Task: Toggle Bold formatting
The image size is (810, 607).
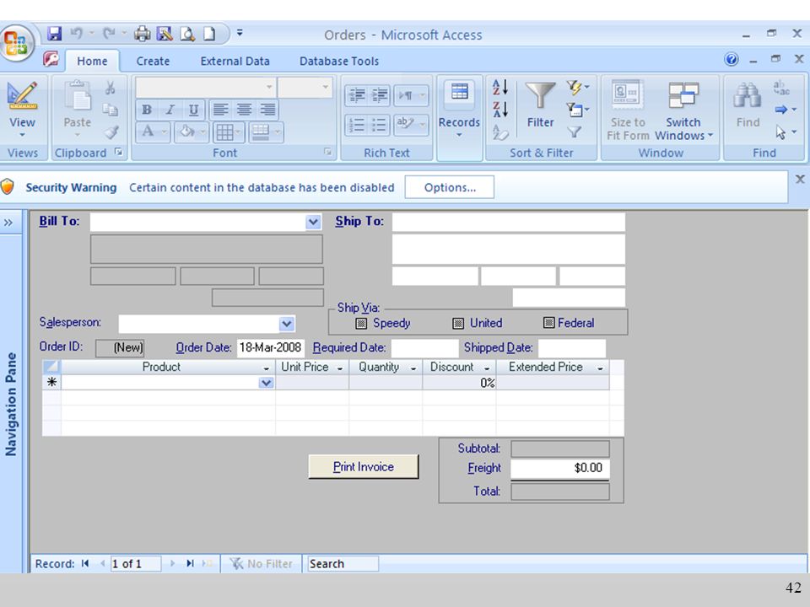Action: [147, 110]
